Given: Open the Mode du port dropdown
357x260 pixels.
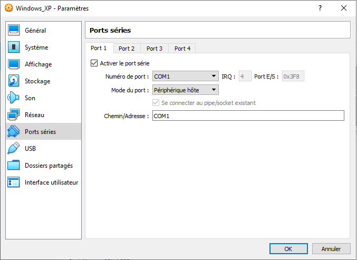Looking at the screenshot, I should coord(185,90).
